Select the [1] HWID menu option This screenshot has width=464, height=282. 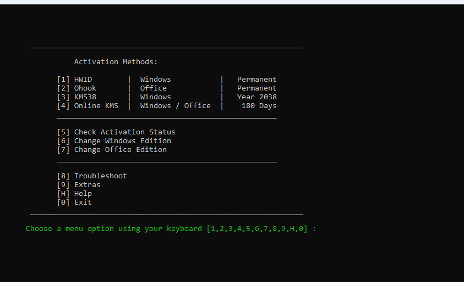(74, 80)
